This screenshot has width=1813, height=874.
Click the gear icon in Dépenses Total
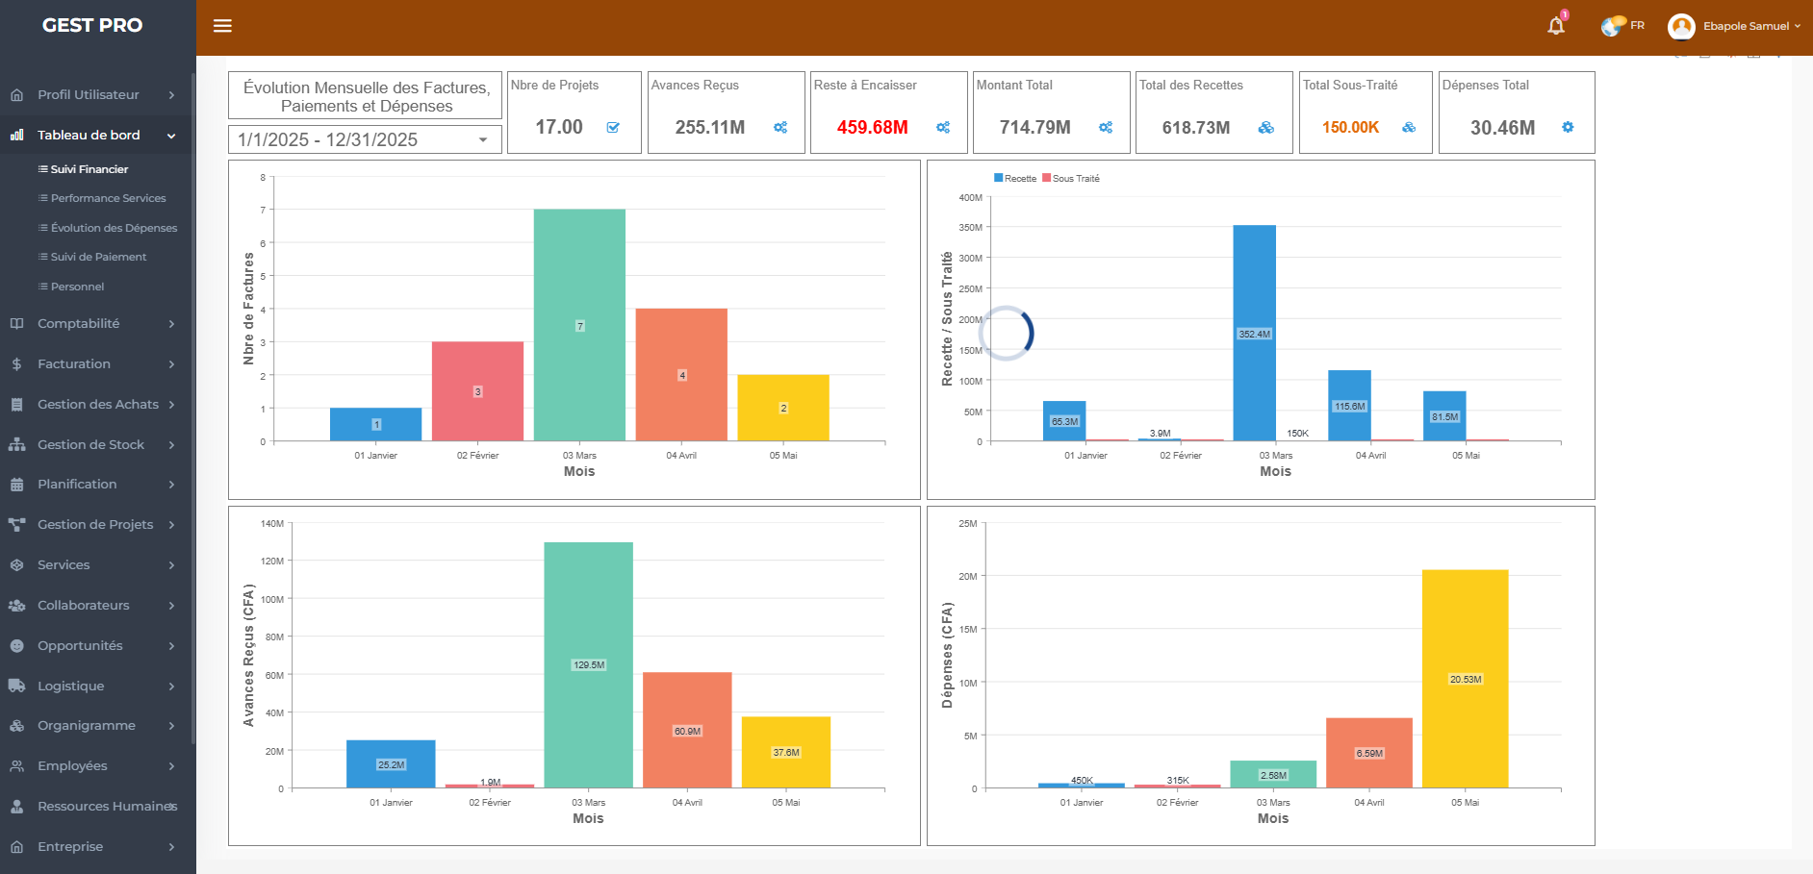coord(1568,127)
